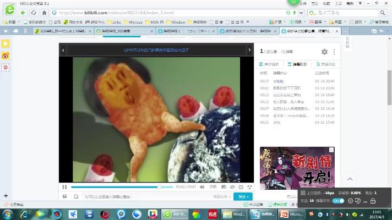Switch to the first danmaku panel tab
The image size is (392, 220).
point(269,64)
